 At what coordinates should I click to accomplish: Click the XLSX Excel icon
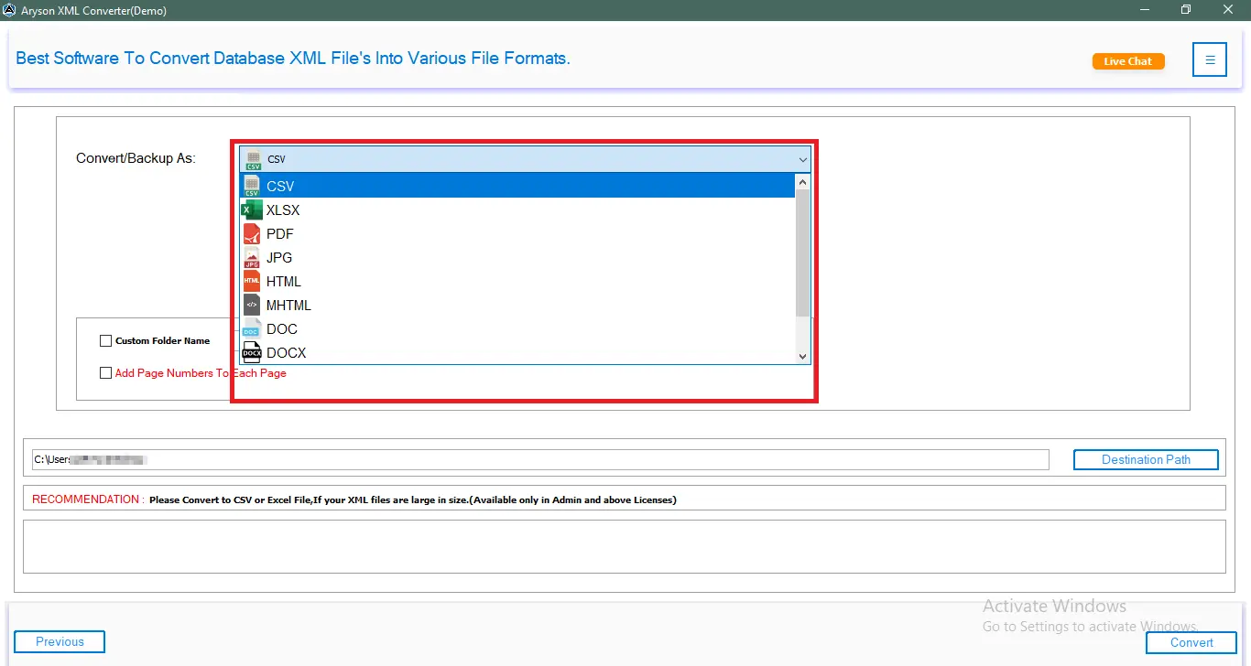pyautogui.click(x=252, y=209)
